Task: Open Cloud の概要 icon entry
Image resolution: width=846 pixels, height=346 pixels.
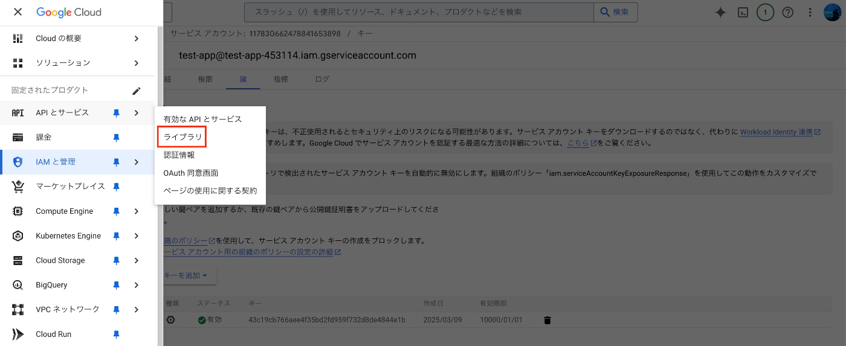Action: pyautogui.click(x=18, y=39)
